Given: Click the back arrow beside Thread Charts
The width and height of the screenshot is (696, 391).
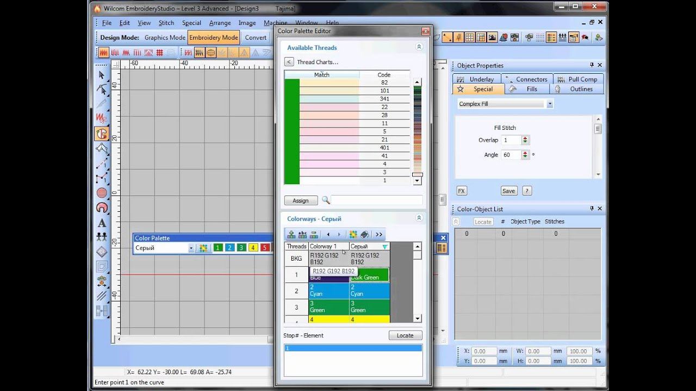Looking at the screenshot, I should (289, 62).
